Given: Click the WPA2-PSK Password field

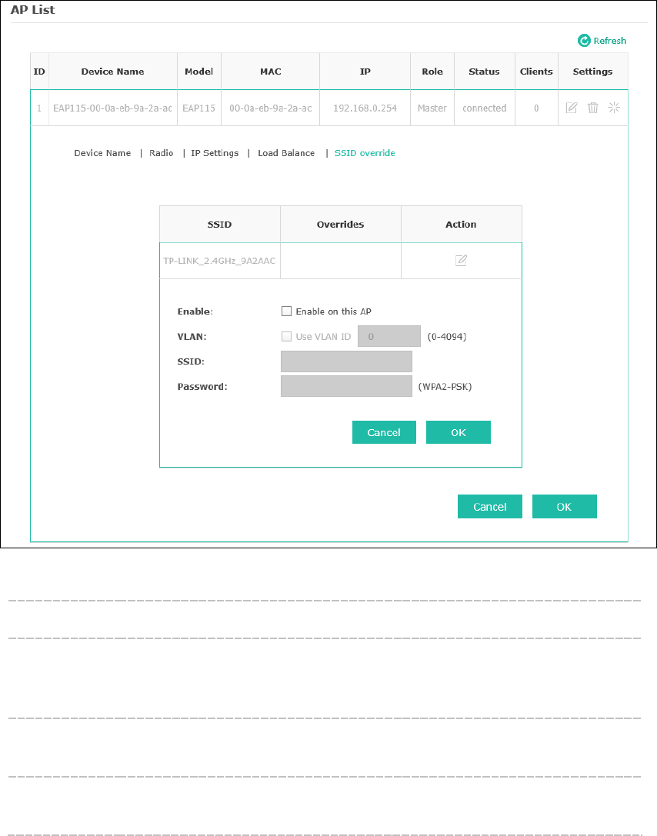Looking at the screenshot, I should point(347,386).
